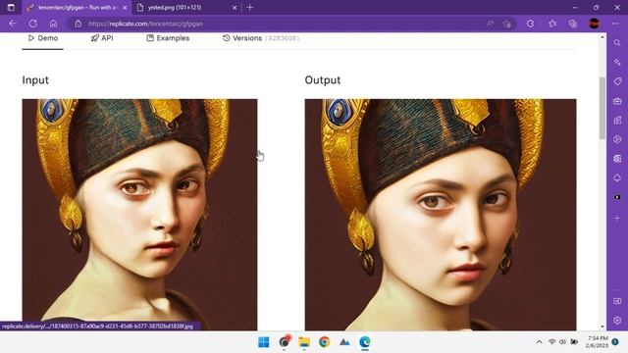Switch to the API tab

click(102, 38)
